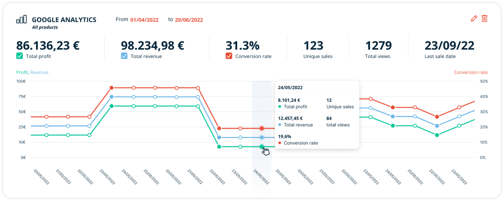
Task: Select the Revenue legend label
Action: click(40, 72)
